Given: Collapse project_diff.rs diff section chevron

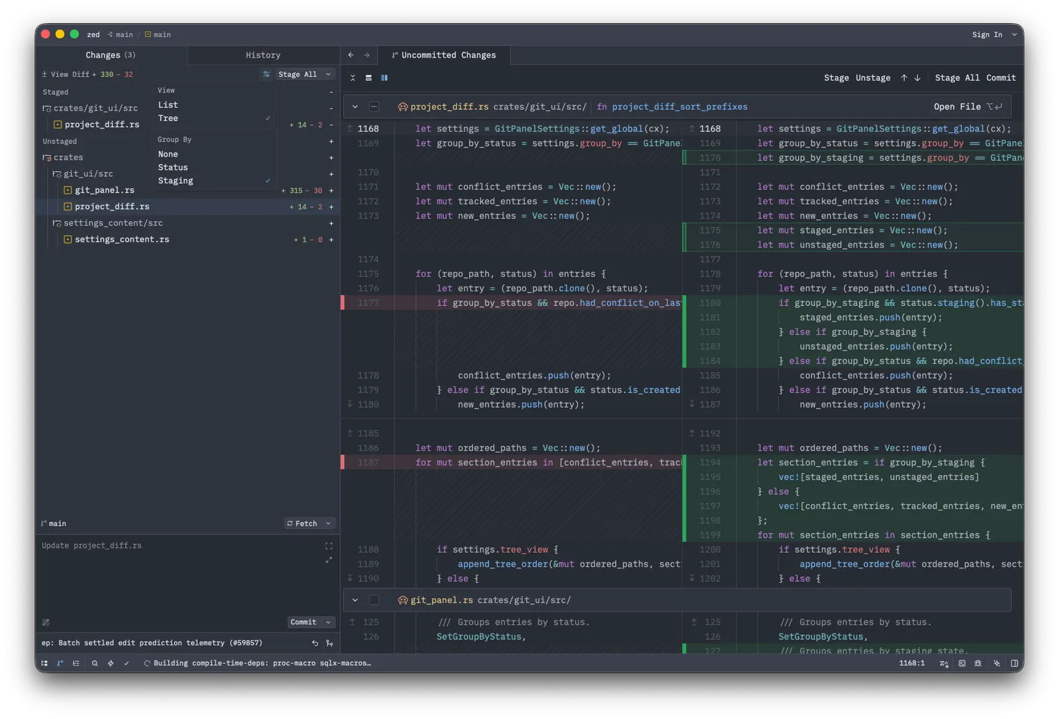Looking at the screenshot, I should tap(355, 107).
